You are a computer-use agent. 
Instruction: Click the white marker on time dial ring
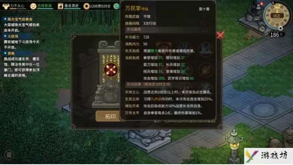(280, 28)
